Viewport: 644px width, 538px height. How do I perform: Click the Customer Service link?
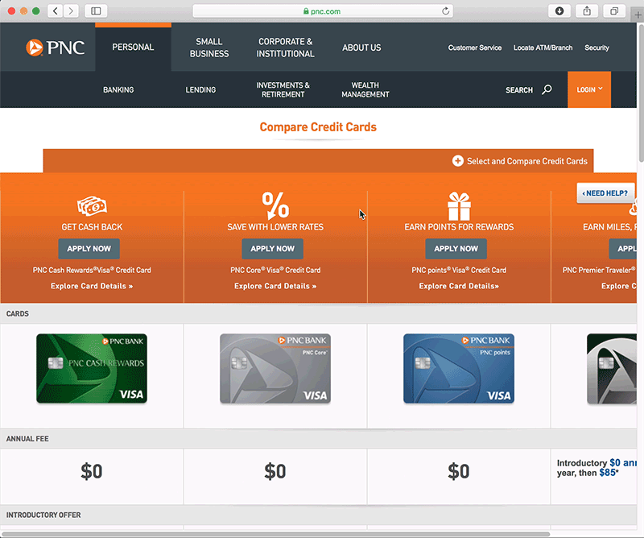point(475,48)
